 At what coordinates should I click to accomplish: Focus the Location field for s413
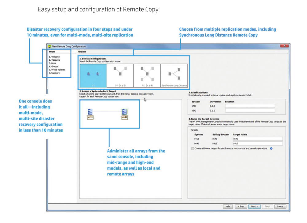click(x=250, y=106)
